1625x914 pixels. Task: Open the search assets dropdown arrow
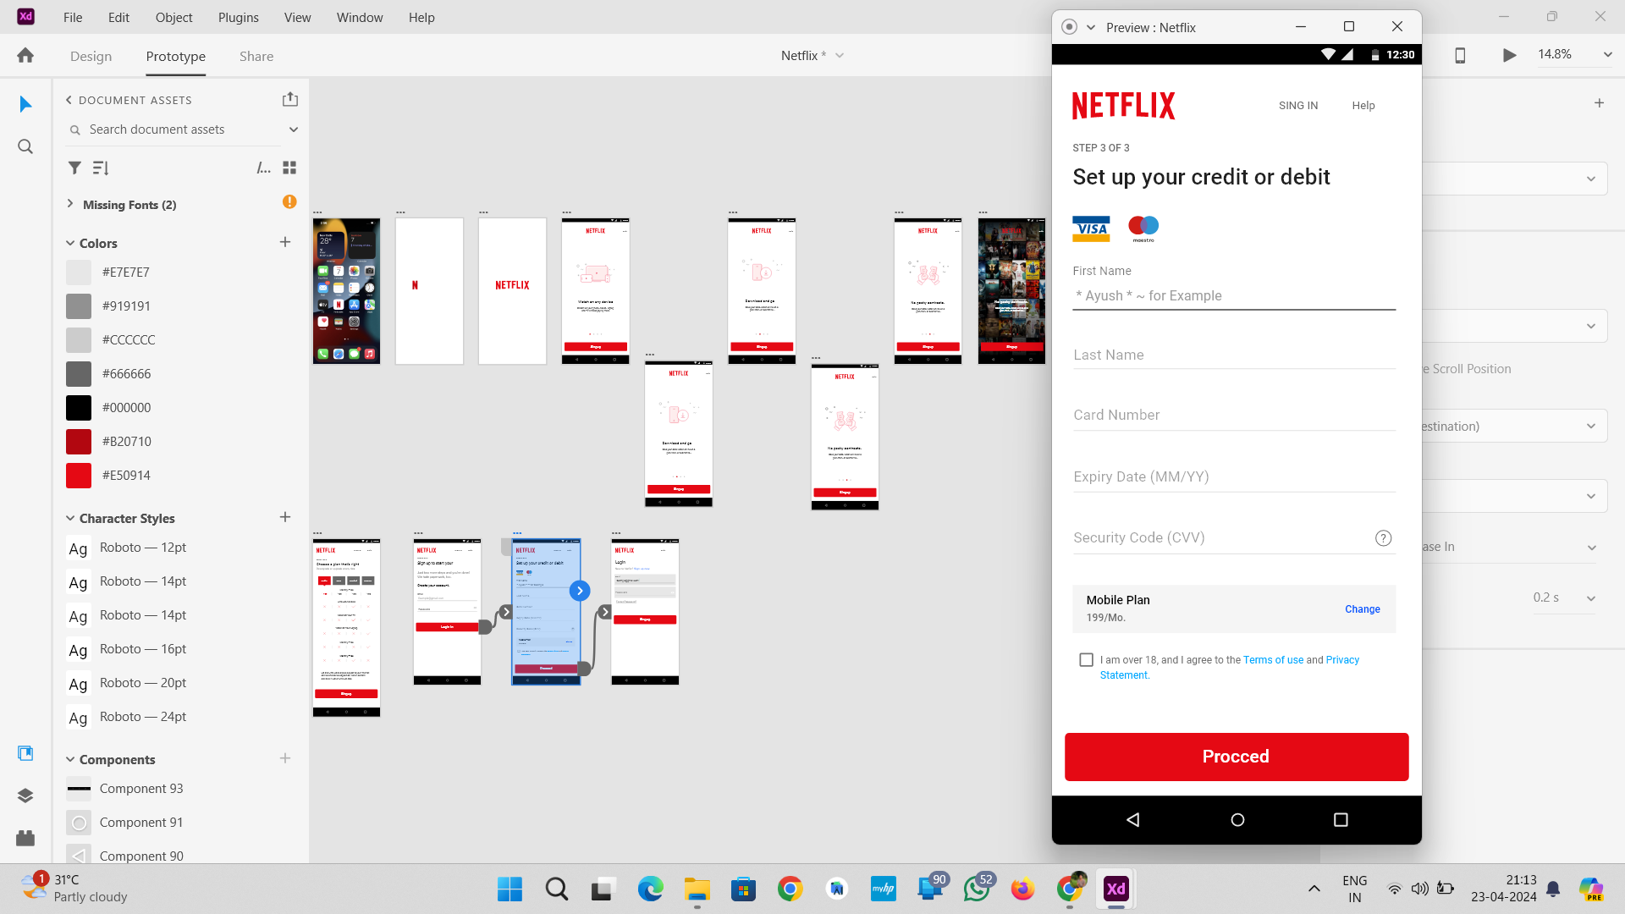point(294,129)
